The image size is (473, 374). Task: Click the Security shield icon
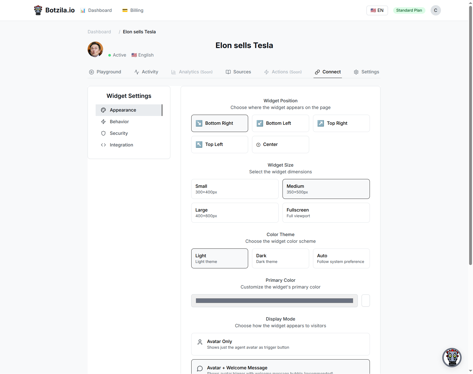(x=103, y=133)
